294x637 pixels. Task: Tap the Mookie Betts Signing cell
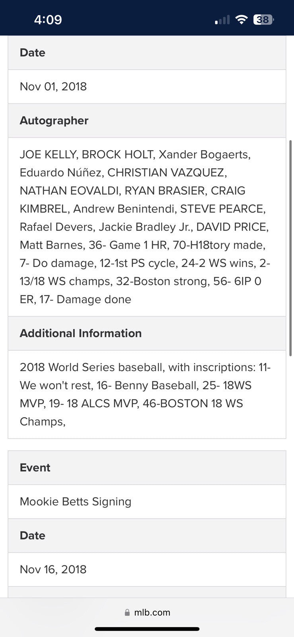click(76, 501)
